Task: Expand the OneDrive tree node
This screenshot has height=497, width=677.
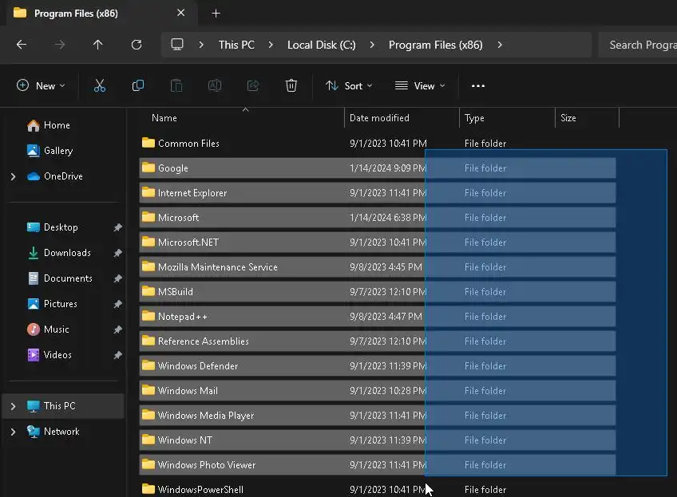Action: [x=13, y=176]
